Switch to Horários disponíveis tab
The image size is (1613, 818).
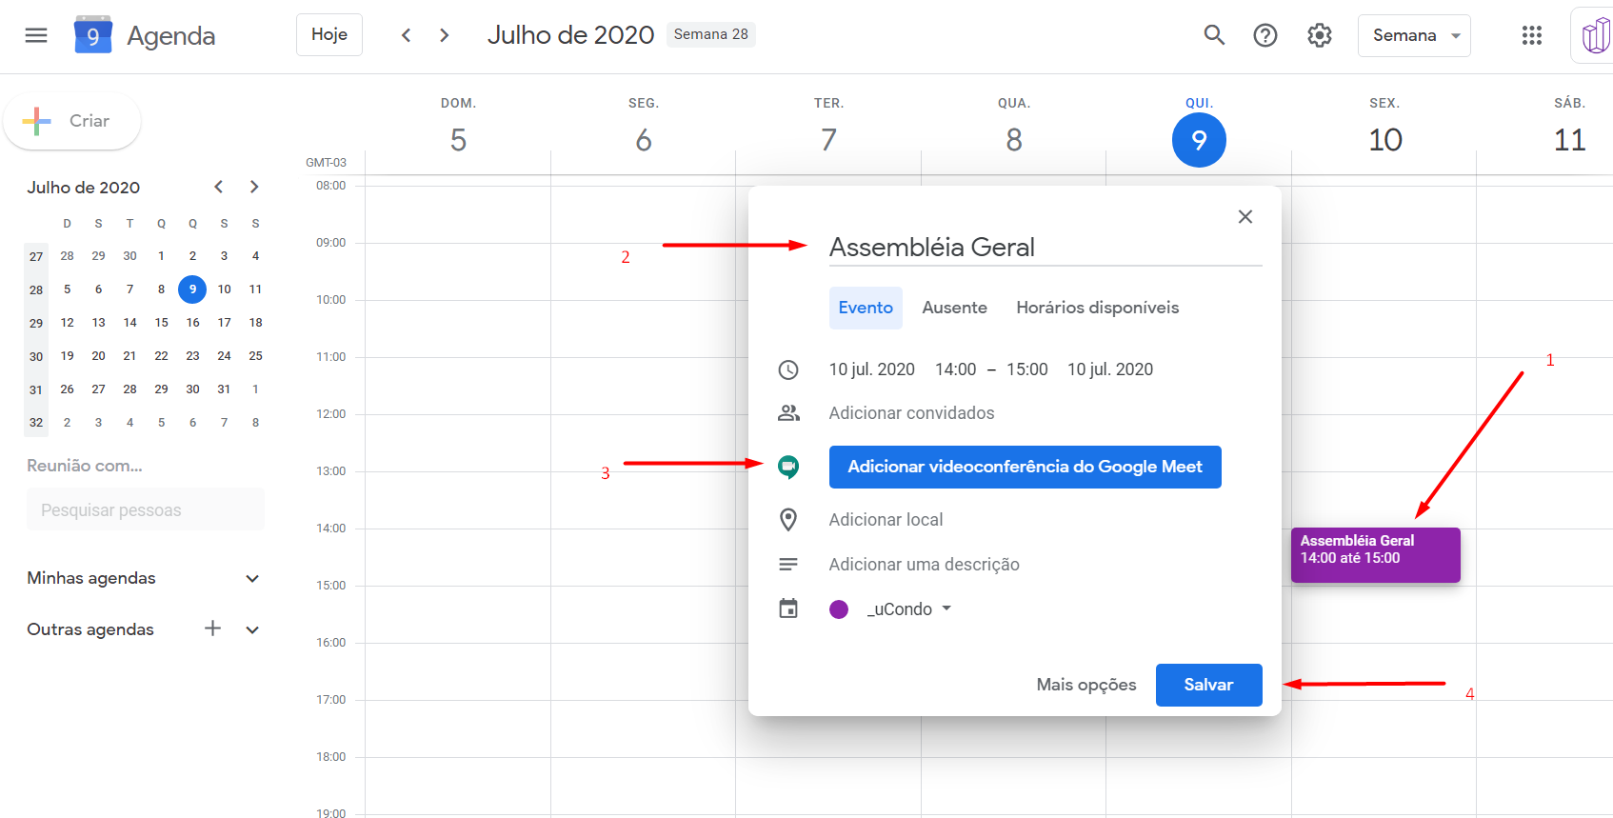(1097, 308)
